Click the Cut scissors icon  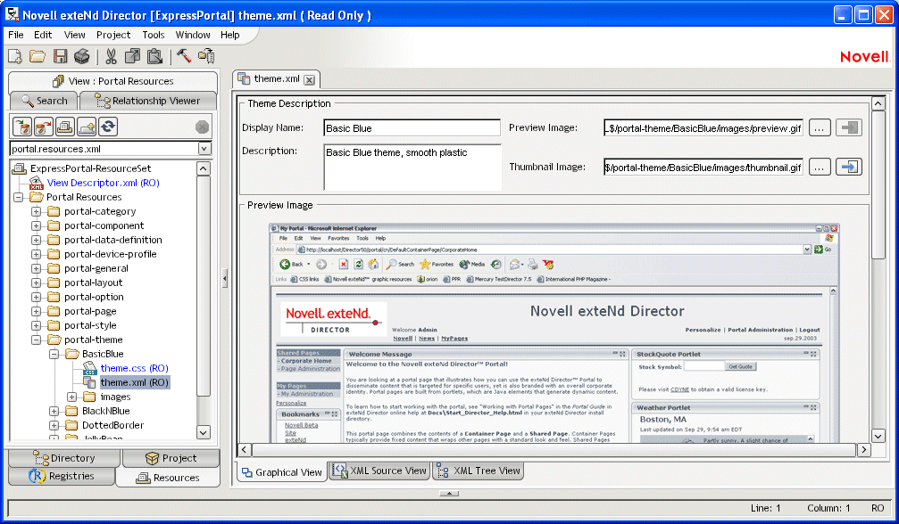[111, 56]
